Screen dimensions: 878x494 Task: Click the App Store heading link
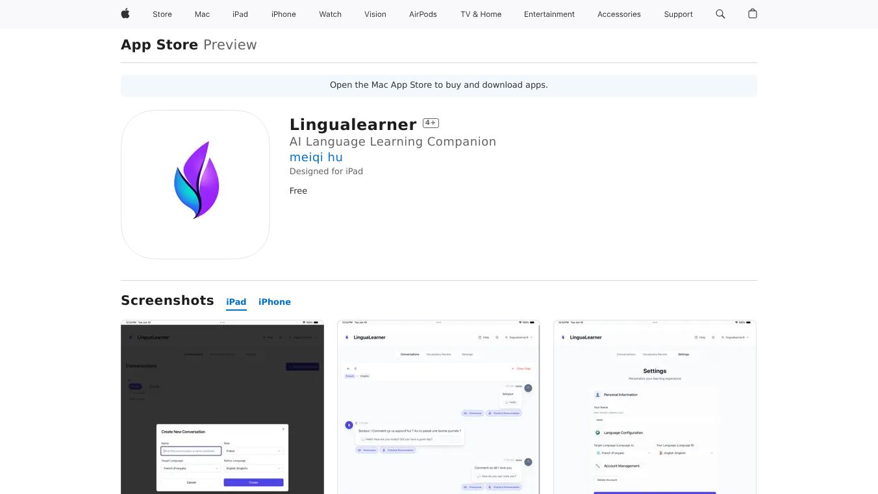point(160,45)
